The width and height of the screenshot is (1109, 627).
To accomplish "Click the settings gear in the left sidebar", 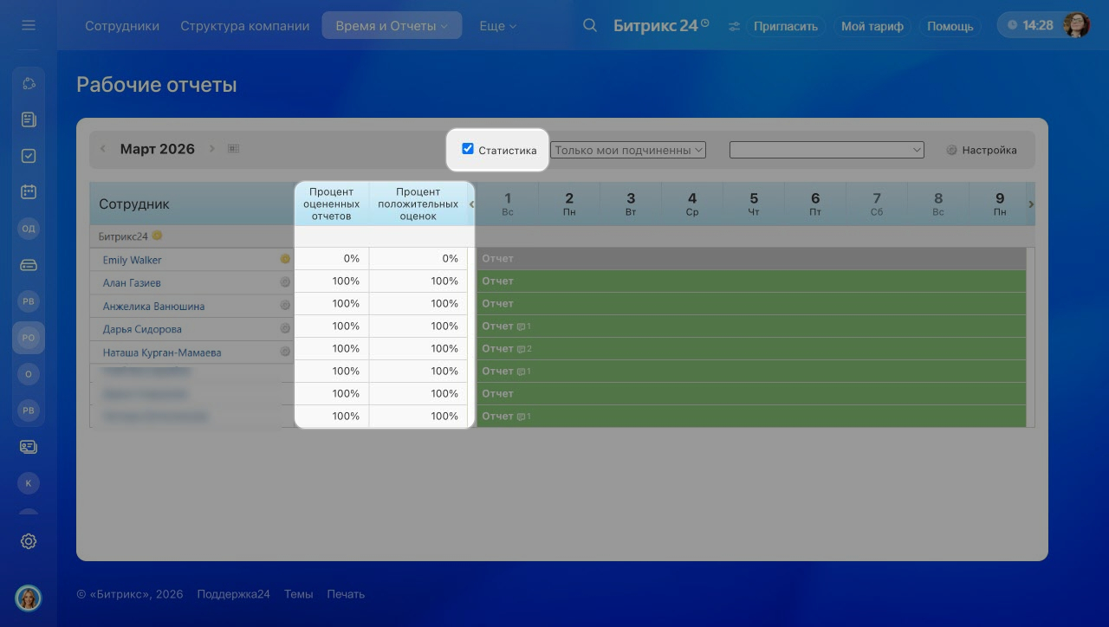I will (x=29, y=541).
